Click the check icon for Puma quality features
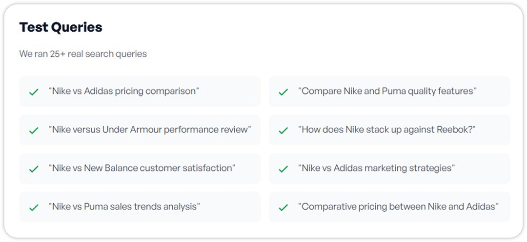Viewport: 527px width, 242px height. click(x=283, y=92)
